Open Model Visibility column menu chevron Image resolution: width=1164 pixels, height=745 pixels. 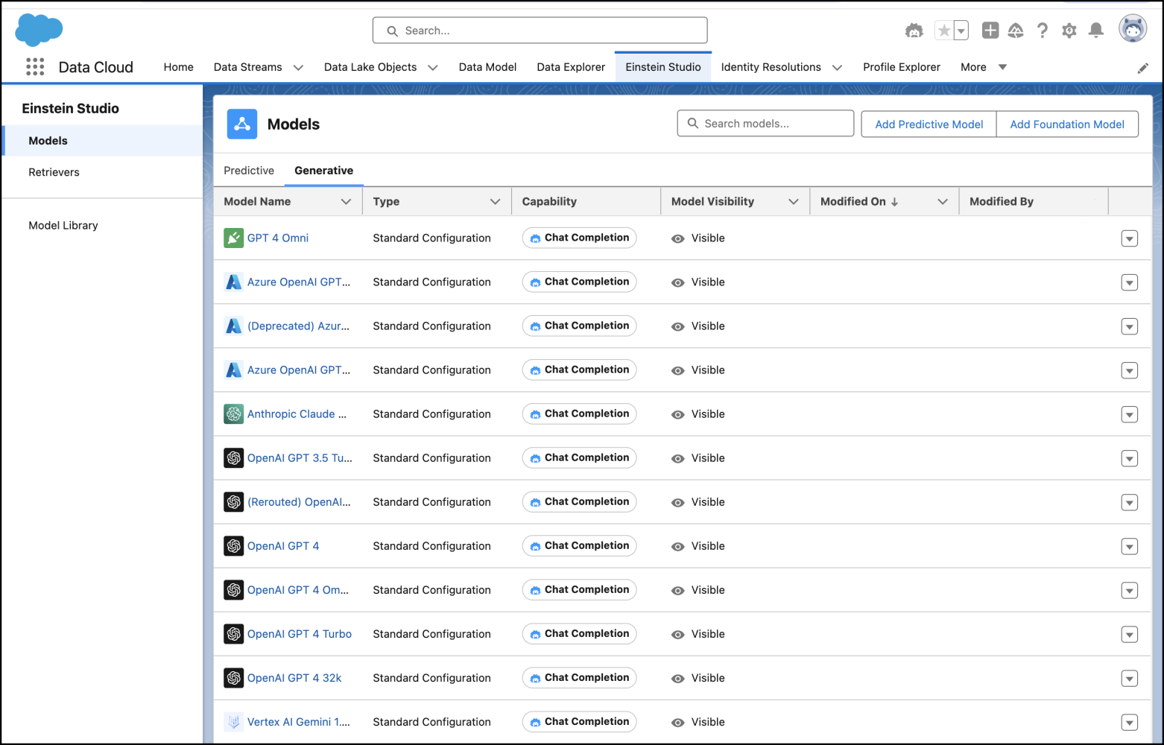pos(794,202)
